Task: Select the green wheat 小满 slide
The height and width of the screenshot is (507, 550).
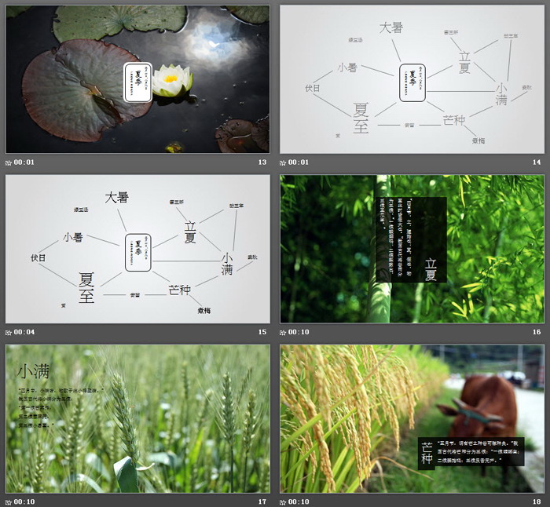Action: (137, 418)
